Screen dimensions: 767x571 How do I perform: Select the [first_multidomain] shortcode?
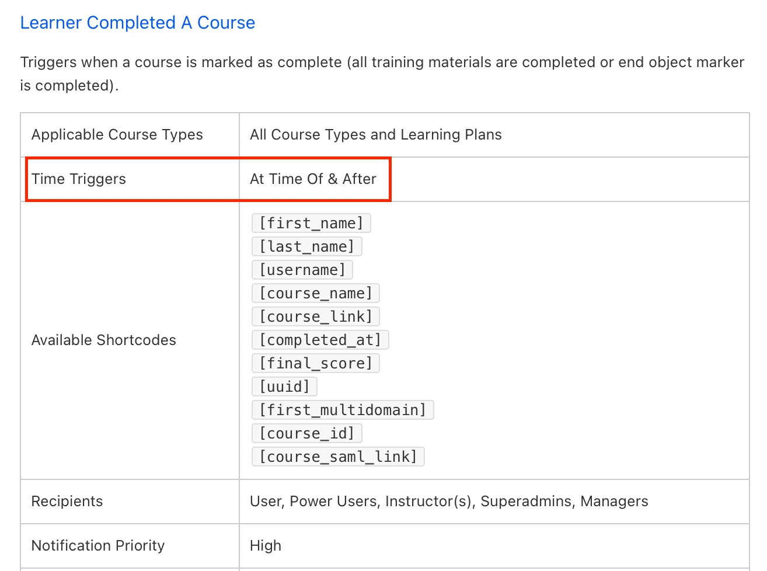[343, 410]
